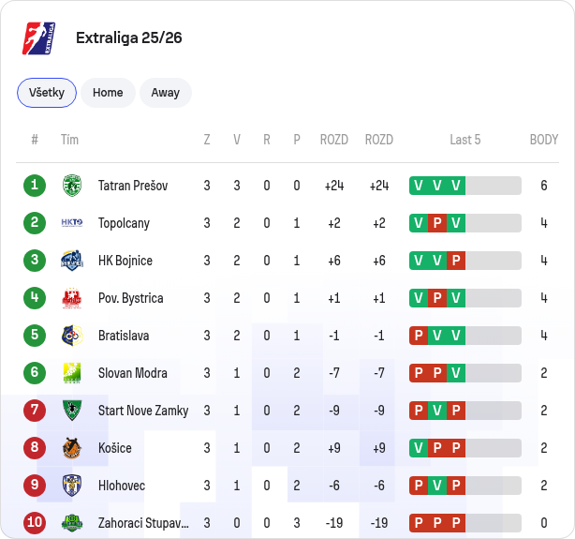Click the Extraliga 25/26 title
This screenshot has height=539, width=575.
(128, 37)
